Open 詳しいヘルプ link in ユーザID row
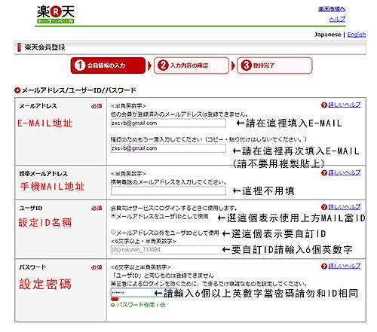Image resolution: width=377 pixels, height=332 pixels. click(x=345, y=207)
